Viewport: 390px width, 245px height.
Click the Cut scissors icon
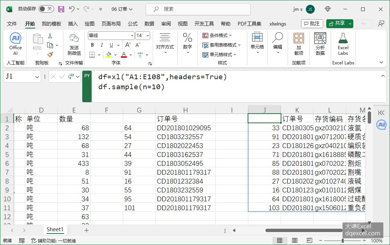pyautogui.click(x=50, y=36)
